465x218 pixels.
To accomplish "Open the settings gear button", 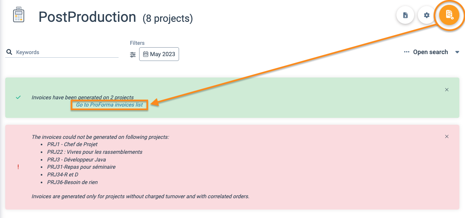I will [426, 15].
